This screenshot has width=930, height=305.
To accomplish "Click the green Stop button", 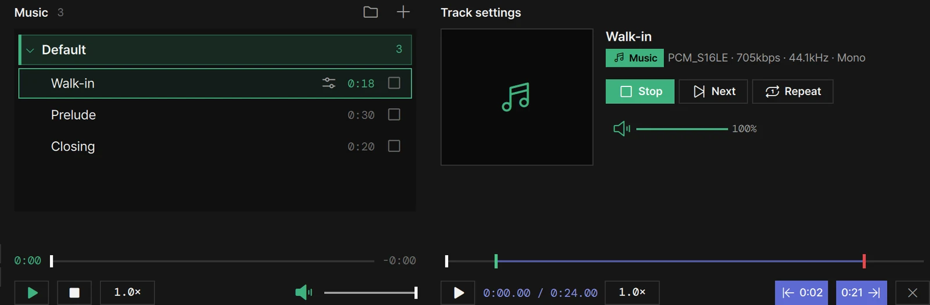I will pyautogui.click(x=640, y=92).
